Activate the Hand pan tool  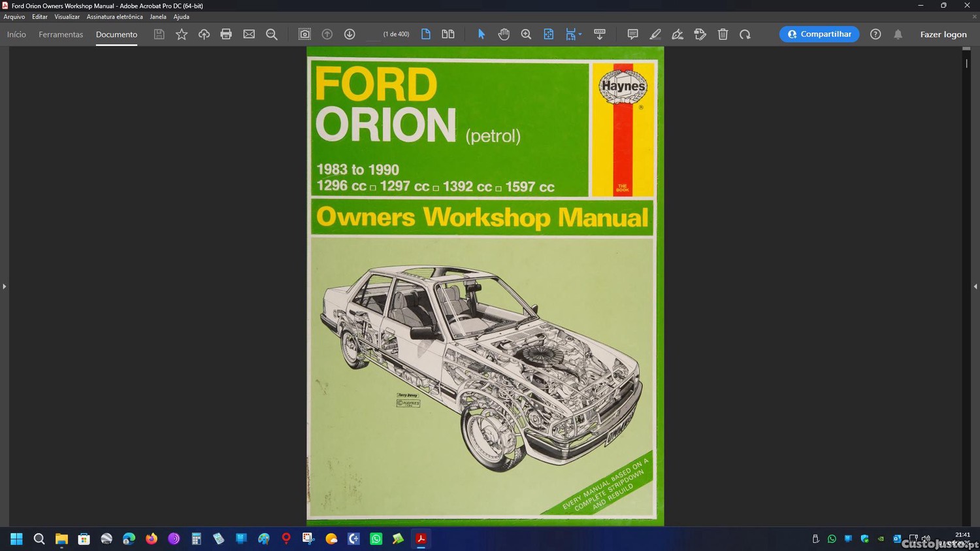click(x=504, y=34)
